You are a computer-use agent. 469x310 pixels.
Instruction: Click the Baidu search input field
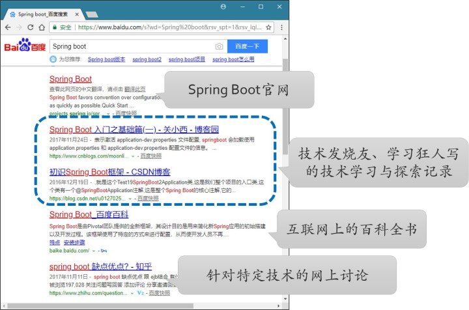(x=130, y=46)
